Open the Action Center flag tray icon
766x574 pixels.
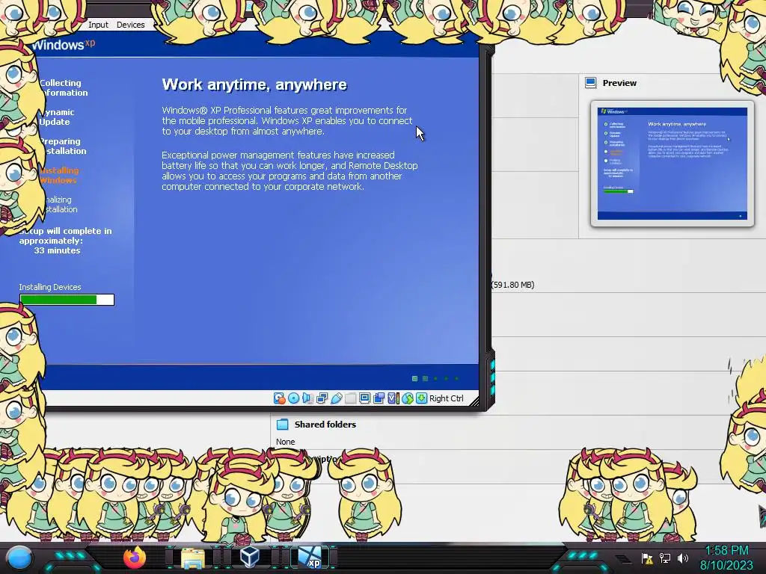pos(647,558)
